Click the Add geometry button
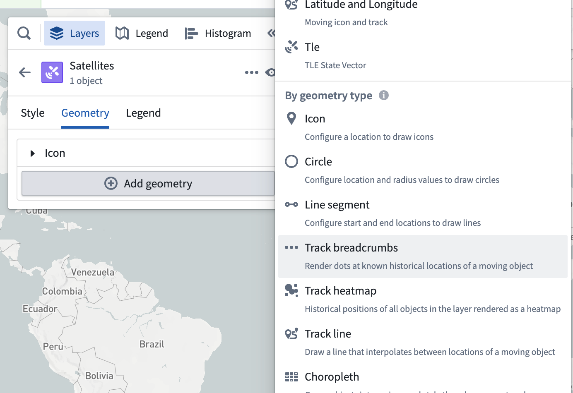Viewport: 573px width, 393px height. coord(148,183)
